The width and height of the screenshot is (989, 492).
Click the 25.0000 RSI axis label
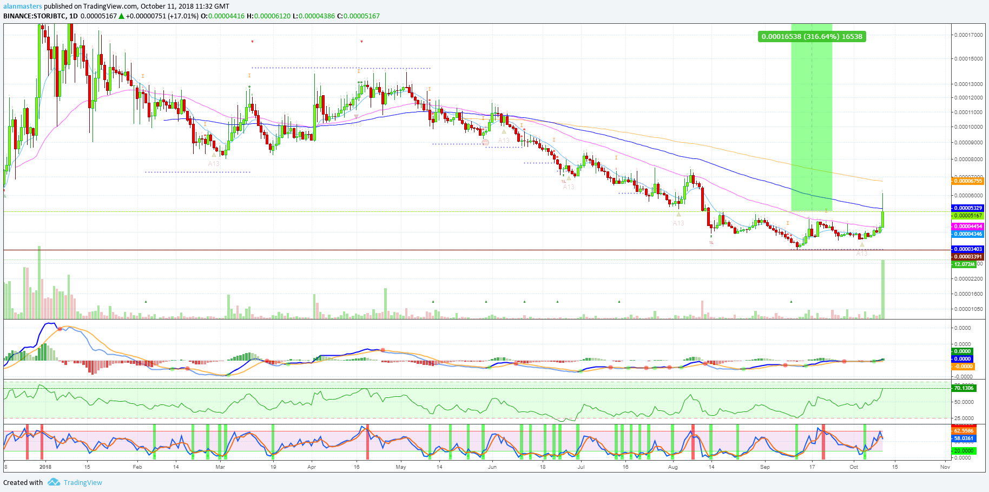pos(964,418)
